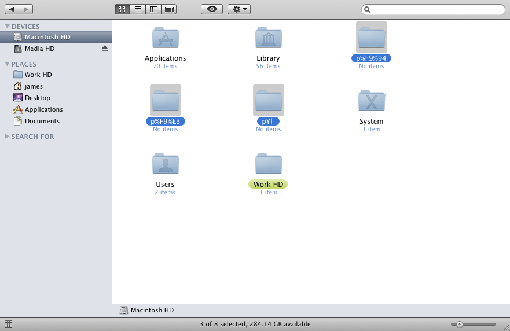The image size is (510, 331).
Task: Select the System folder icon
Action: tap(372, 101)
